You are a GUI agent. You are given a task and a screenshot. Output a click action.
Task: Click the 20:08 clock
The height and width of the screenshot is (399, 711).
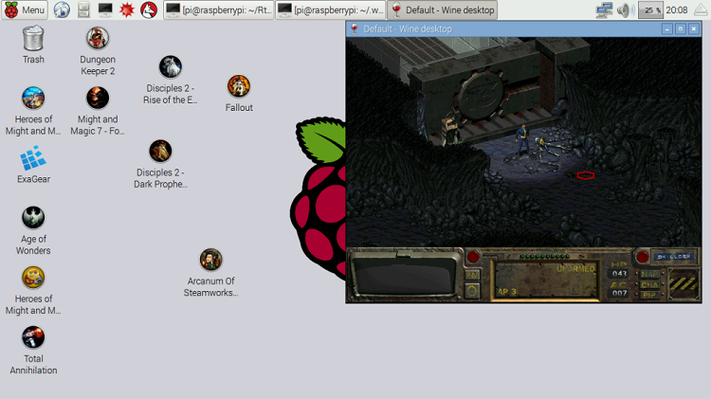click(677, 9)
